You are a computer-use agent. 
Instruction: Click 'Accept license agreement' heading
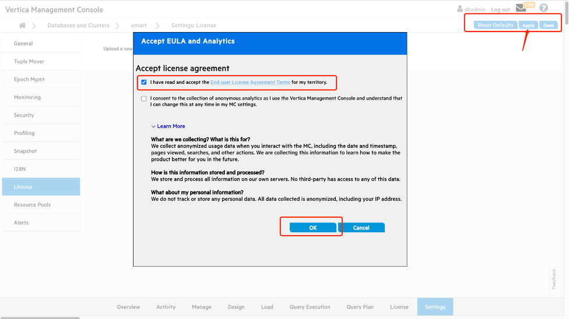tap(182, 68)
